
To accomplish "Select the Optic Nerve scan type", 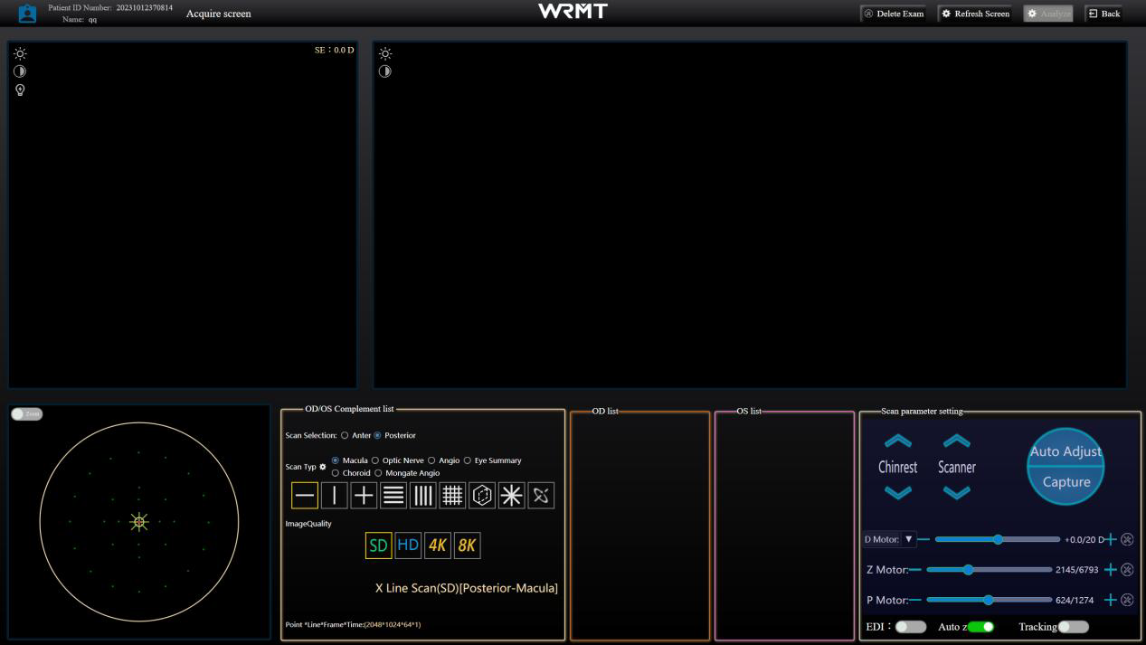I will click(x=375, y=460).
